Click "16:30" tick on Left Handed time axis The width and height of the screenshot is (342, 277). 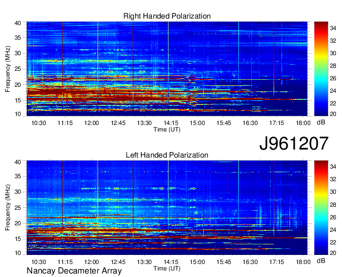click(x=250, y=262)
